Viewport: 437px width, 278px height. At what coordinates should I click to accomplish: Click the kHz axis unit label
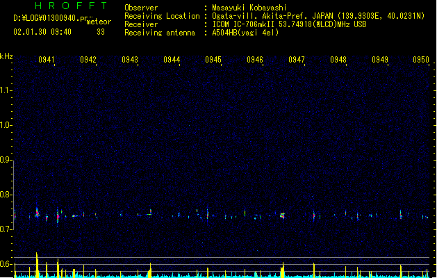(6, 56)
